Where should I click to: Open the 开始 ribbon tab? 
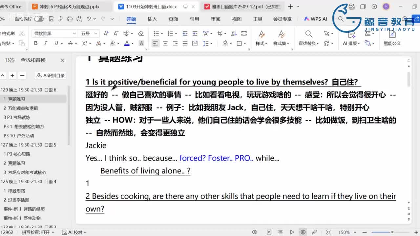tap(131, 19)
